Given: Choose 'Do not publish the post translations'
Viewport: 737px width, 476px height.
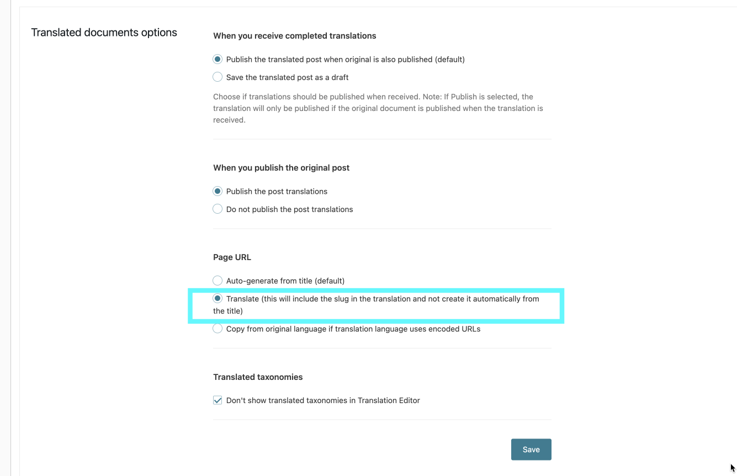Looking at the screenshot, I should [218, 209].
